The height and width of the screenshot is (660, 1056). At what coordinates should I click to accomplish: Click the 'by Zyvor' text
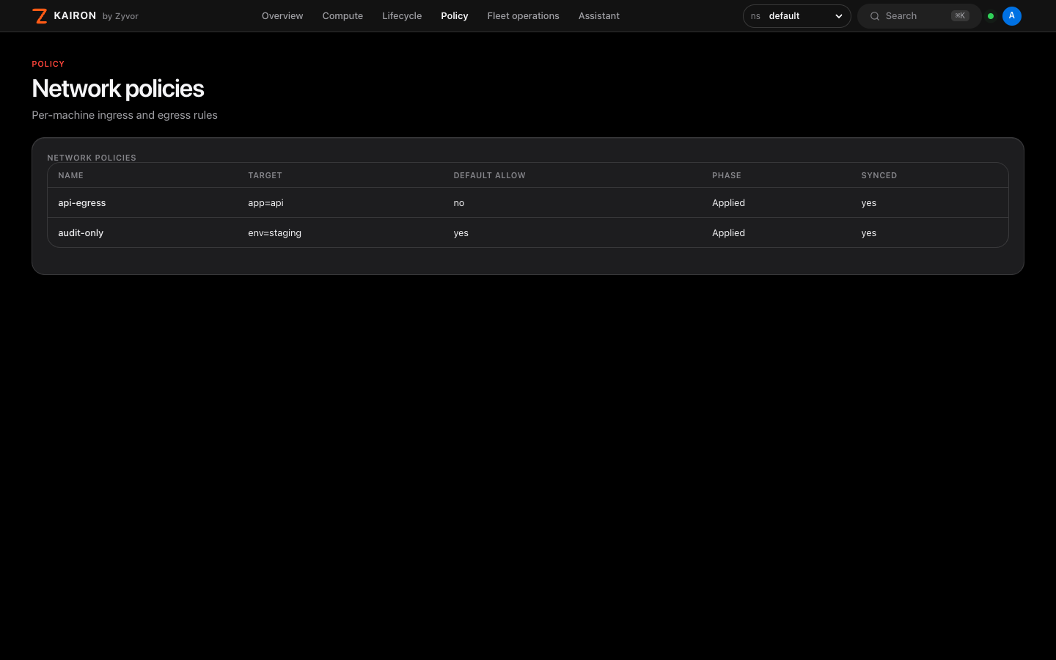(x=120, y=16)
